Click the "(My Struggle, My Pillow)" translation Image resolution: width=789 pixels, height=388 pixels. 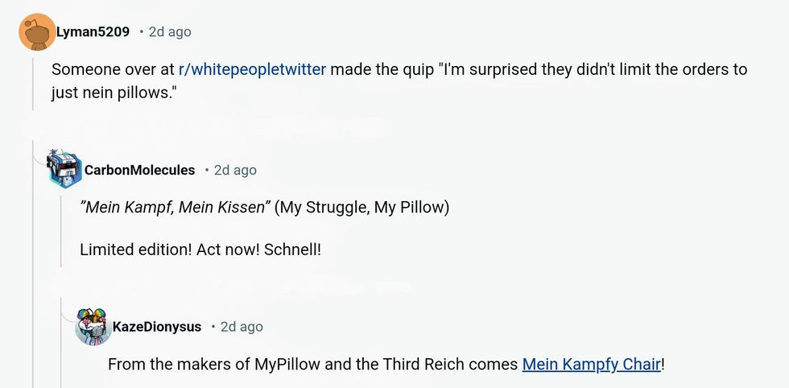tap(361, 207)
